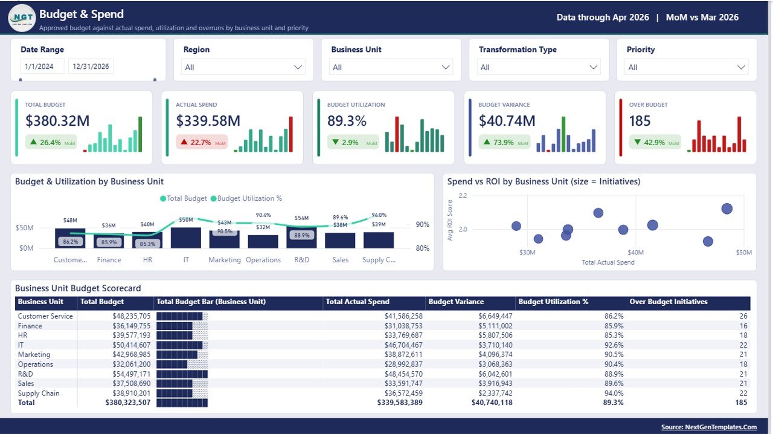Click the start date field 1/1/2024
This screenshot has width=773, height=434.
[42, 66]
